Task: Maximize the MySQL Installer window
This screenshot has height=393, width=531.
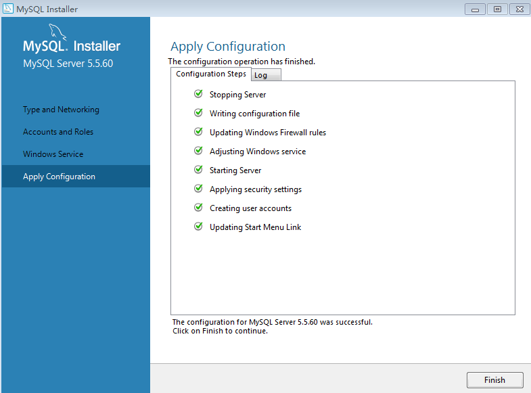Action: (497, 9)
